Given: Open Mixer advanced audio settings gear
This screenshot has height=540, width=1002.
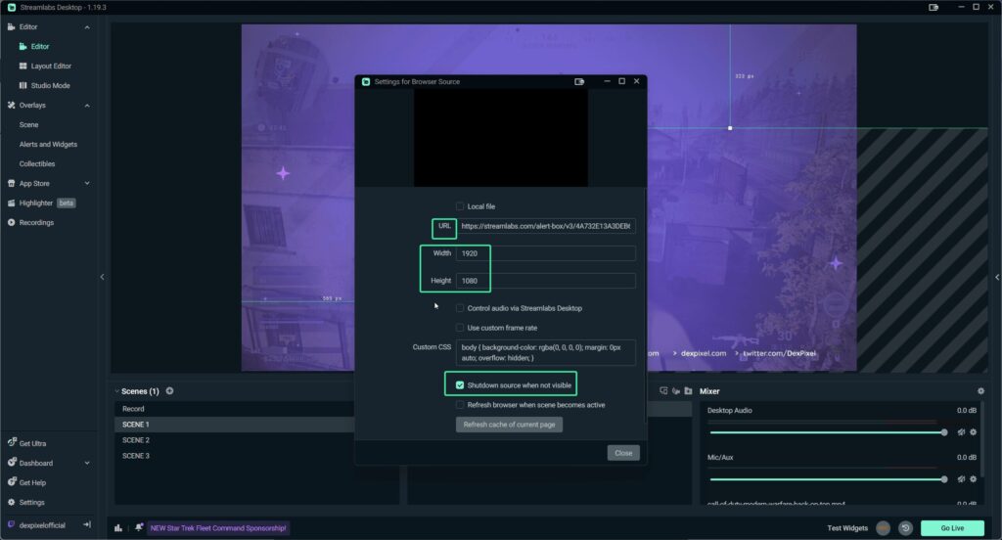Looking at the screenshot, I should coord(980,391).
